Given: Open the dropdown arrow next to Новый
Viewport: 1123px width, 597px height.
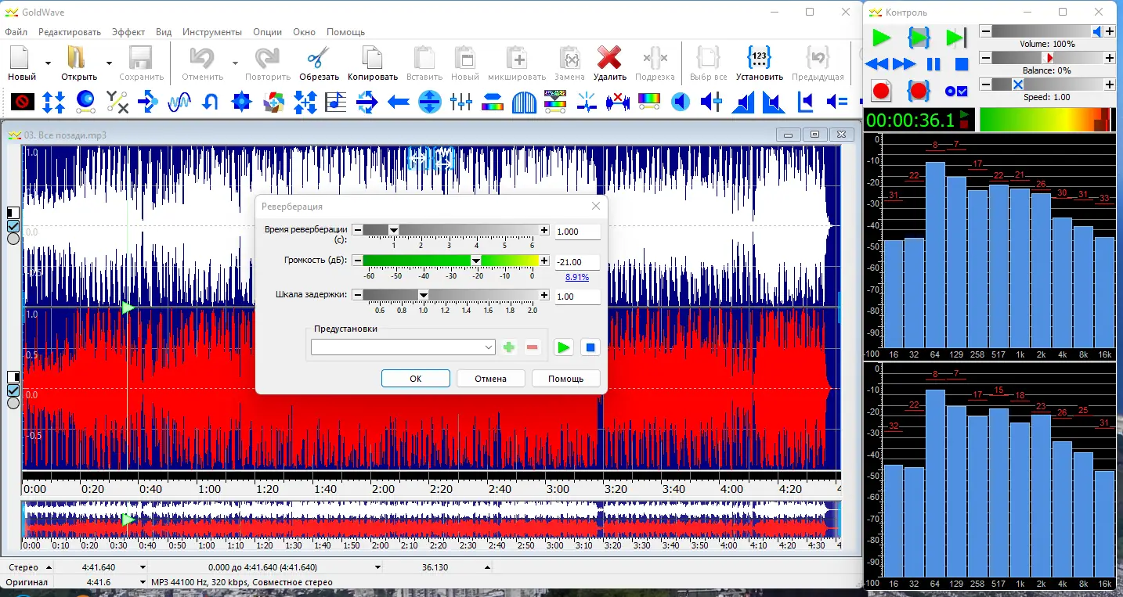Looking at the screenshot, I should point(48,63).
